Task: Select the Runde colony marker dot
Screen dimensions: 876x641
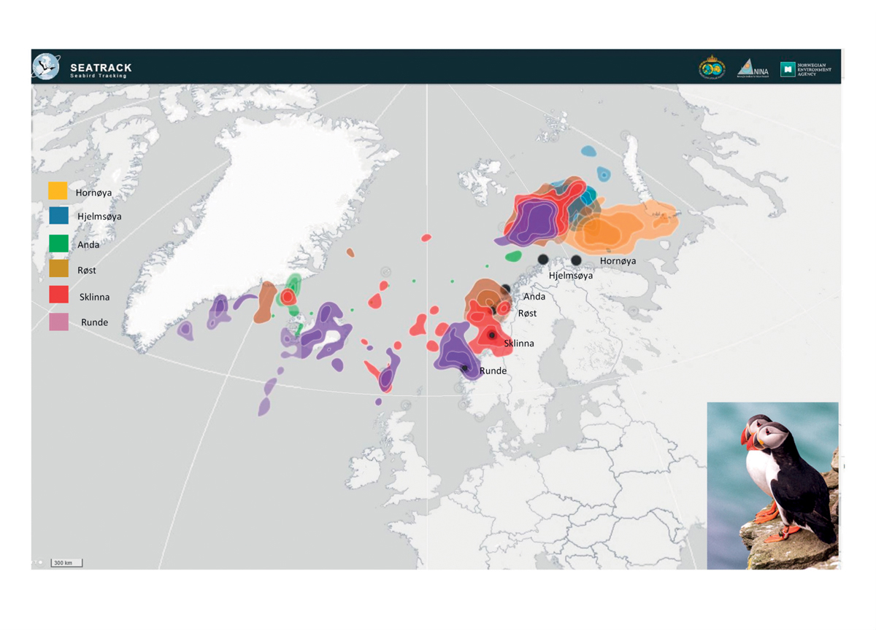Action: (x=464, y=368)
